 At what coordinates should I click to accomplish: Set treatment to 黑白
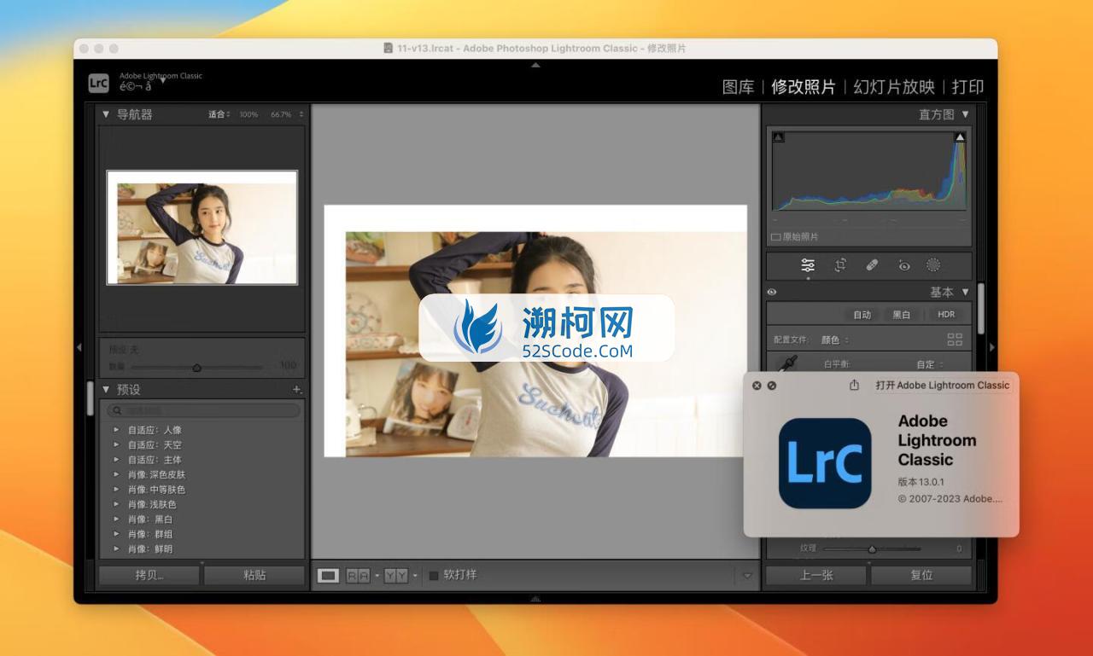[902, 314]
